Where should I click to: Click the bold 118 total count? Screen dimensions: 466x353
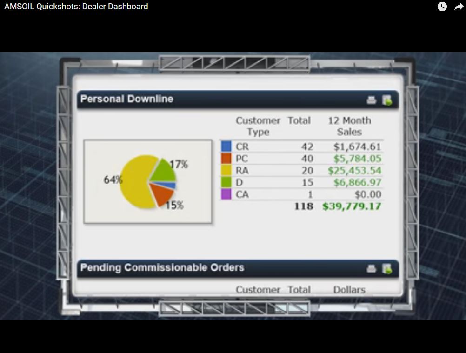point(303,206)
